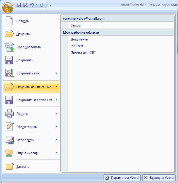
Task: Choose Сохранить как menu label
Action: (x=28, y=73)
